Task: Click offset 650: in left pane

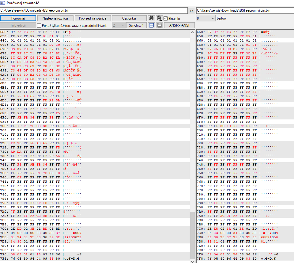Action: click(4, 32)
